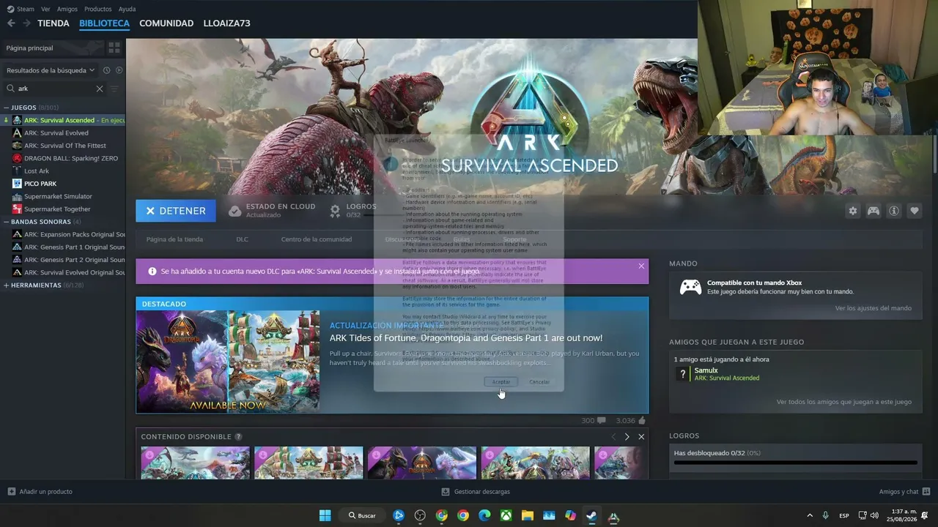
Task: Open the game settings gear icon
Action: coord(853,211)
